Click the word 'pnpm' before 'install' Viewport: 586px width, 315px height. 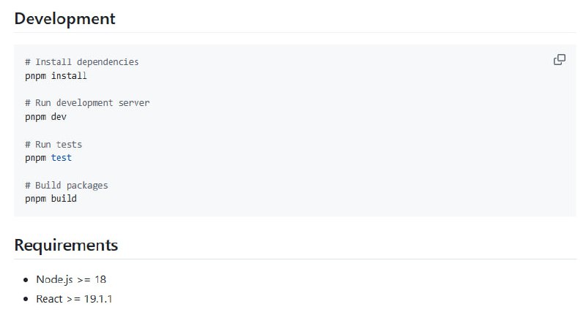[x=35, y=75]
